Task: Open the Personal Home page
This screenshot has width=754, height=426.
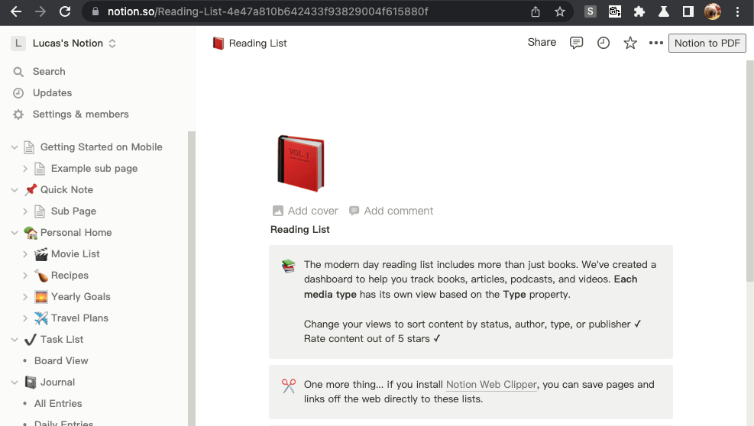Action: point(76,233)
